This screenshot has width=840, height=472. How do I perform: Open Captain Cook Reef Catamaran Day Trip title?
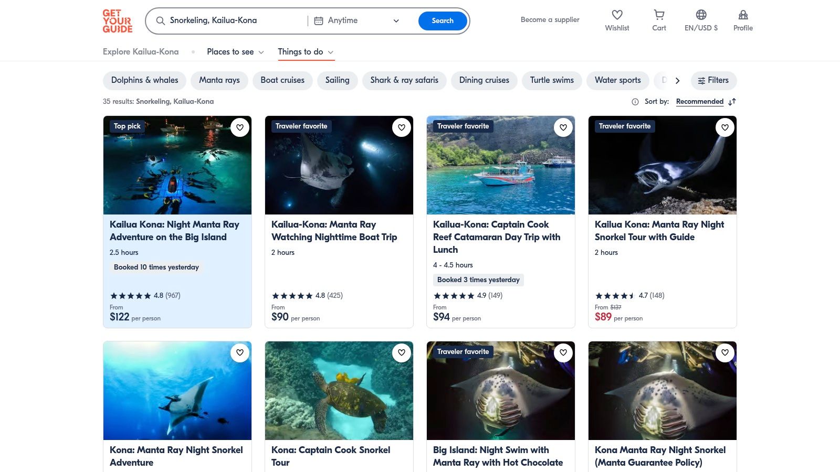497,237
